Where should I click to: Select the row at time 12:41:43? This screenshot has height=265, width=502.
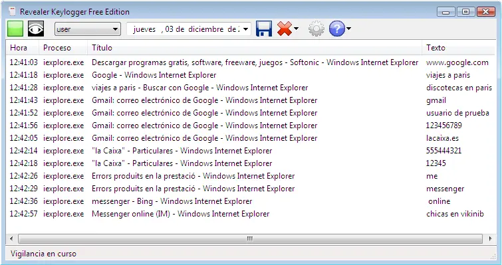pos(251,100)
